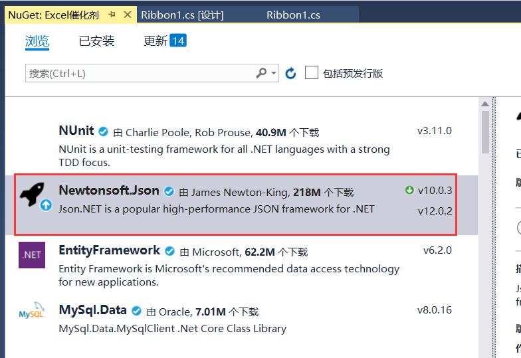This screenshot has width=521, height=358.
Task: Select the 浏览 browse tab
Action: pos(37,41)
